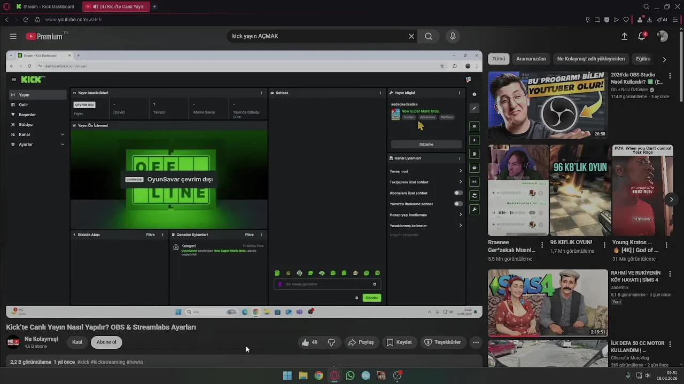Clear the YouTube search box text
The width and height of the screenshot is (684, 384).
pos(411,36)
